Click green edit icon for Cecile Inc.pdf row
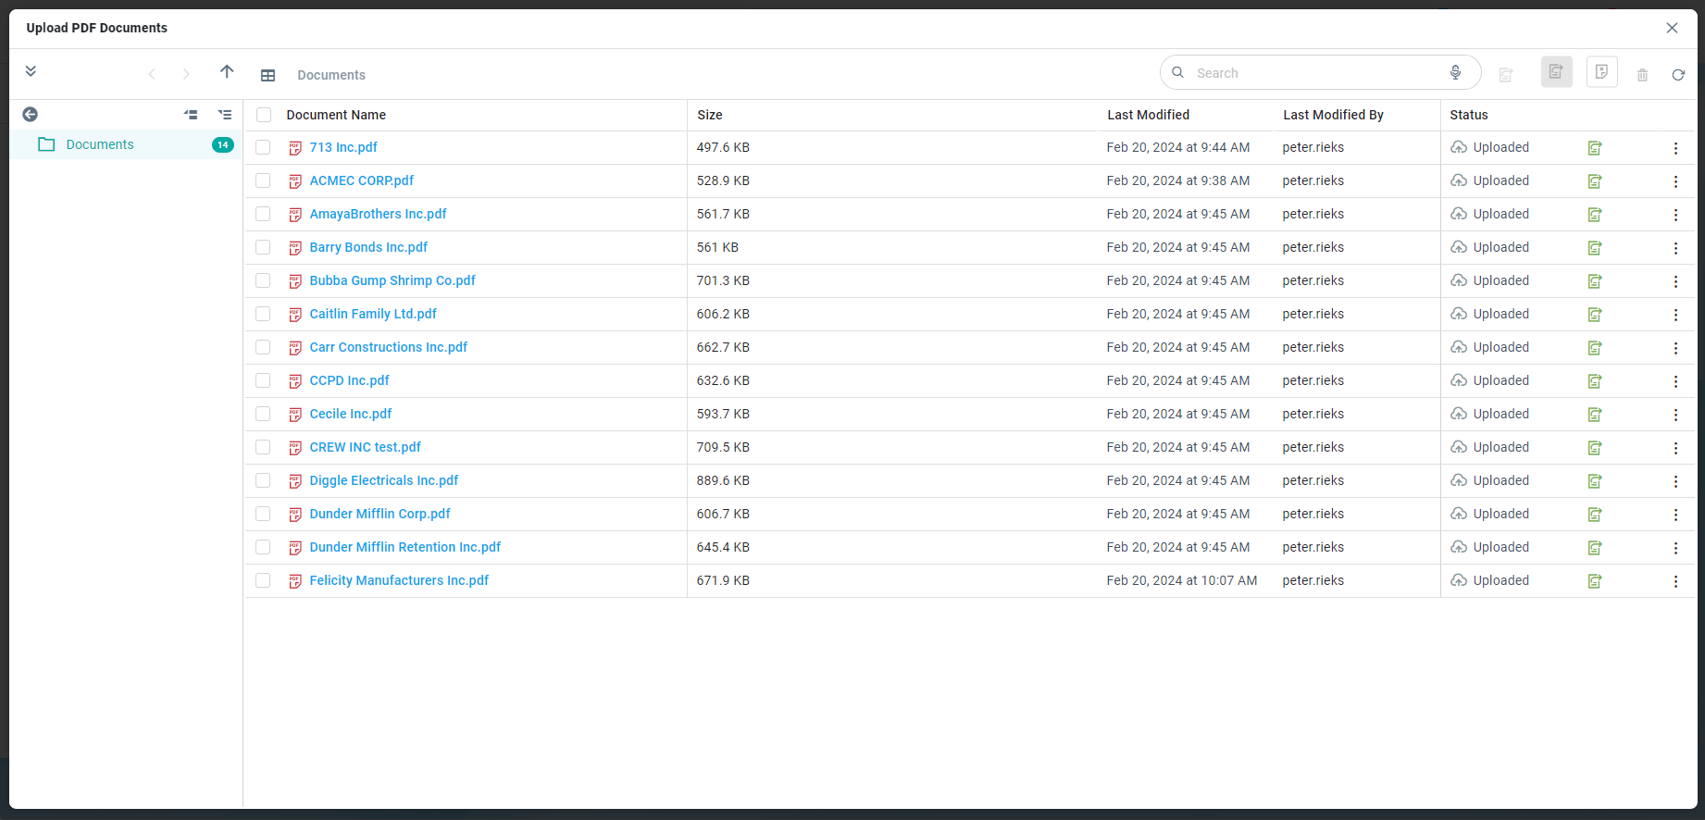Viewport: 1705px width, 820px height. coord(1594,415)
